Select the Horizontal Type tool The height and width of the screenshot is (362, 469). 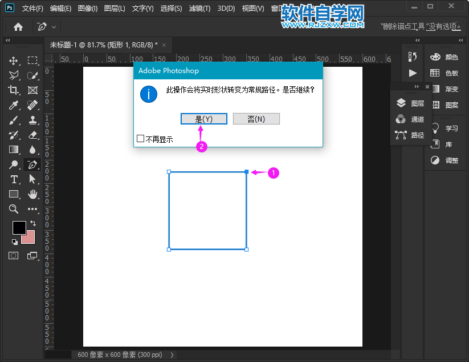pyautogui.click(x=14, y=179)
